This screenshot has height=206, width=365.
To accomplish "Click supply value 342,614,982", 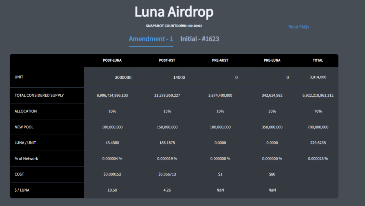I will click(272, 95).
